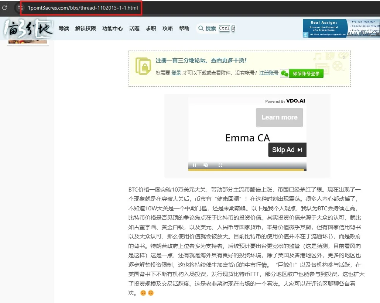Image resolution: width=380 pixels, height=303 pixels.
Task: Click the browser reload icon
Action: click(x=4, y=7)
